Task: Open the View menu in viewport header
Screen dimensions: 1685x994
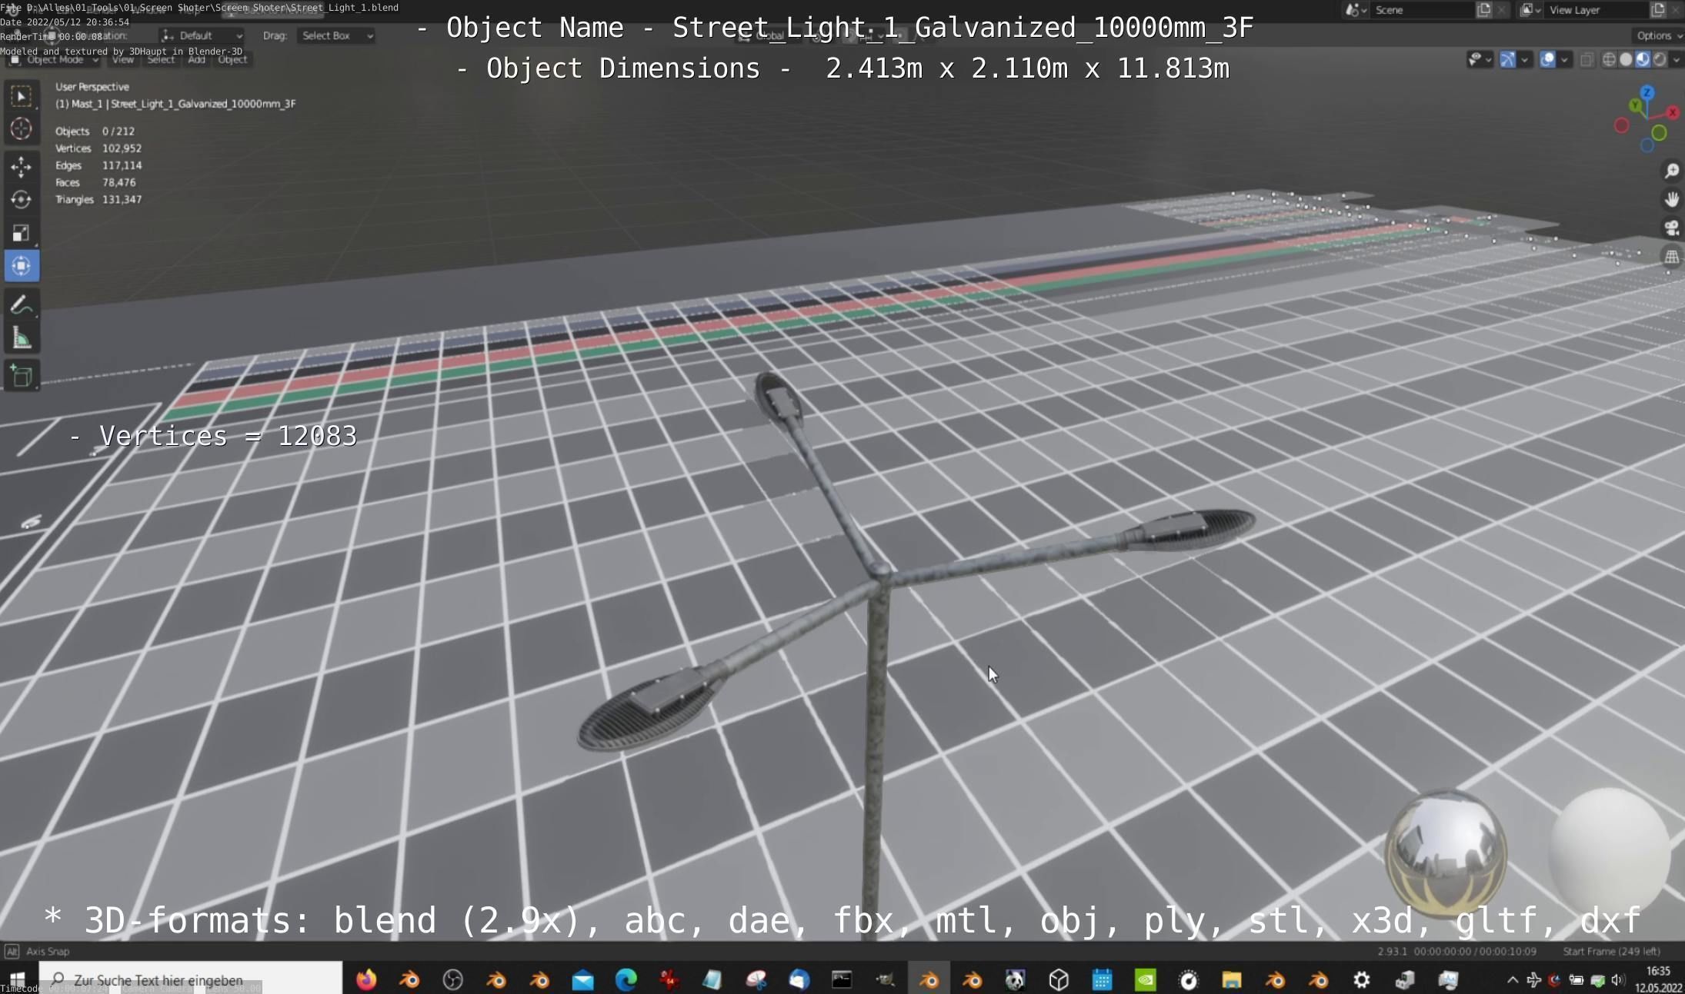Action: pos(123,59)
